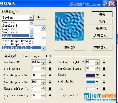This screenshot has width=118, height=103.
Task: Decrease Ripples density spinner
Action: tap(43, 97)
